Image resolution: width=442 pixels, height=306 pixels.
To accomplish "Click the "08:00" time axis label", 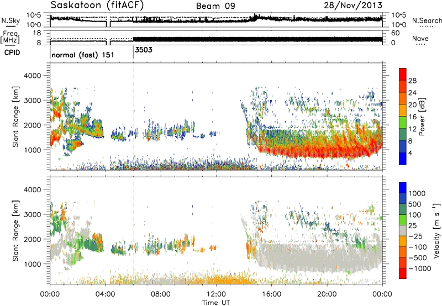I will point(161,294).
